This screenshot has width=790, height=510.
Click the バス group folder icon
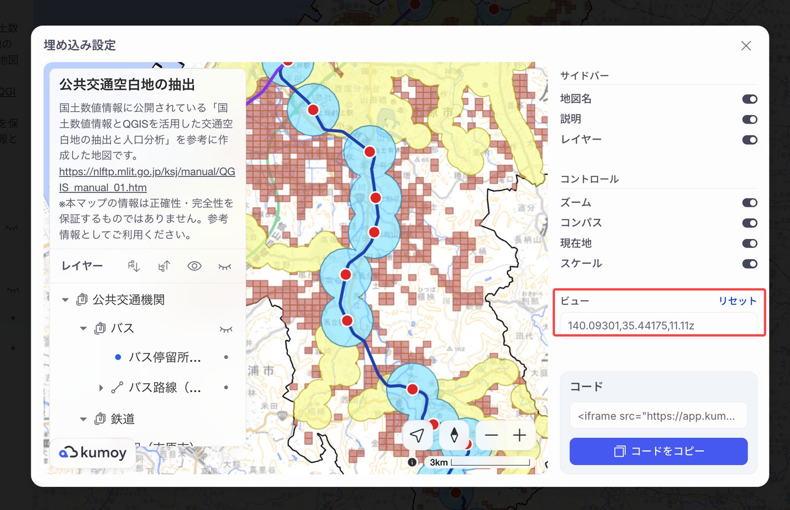pyautogui.click(x=100, y=328)
